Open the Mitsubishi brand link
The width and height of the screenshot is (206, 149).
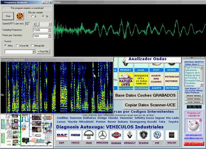86,122
